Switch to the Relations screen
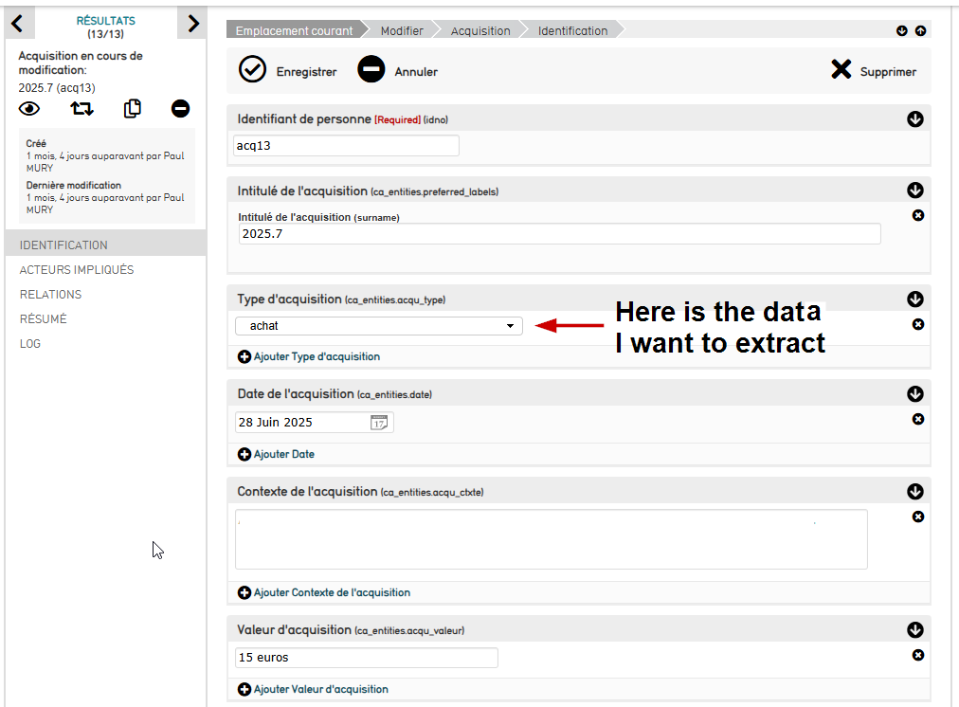The image size is (959, 707). [x=51, y=295]
